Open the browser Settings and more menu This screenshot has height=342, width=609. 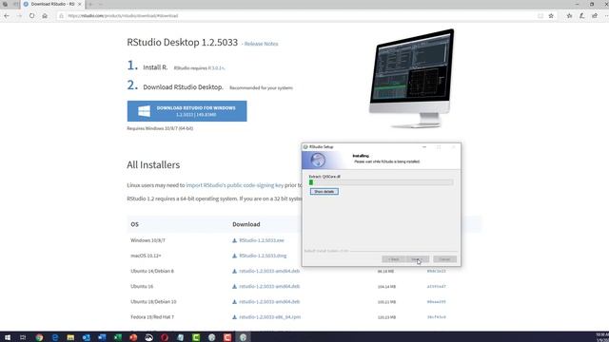click(606, 16)
